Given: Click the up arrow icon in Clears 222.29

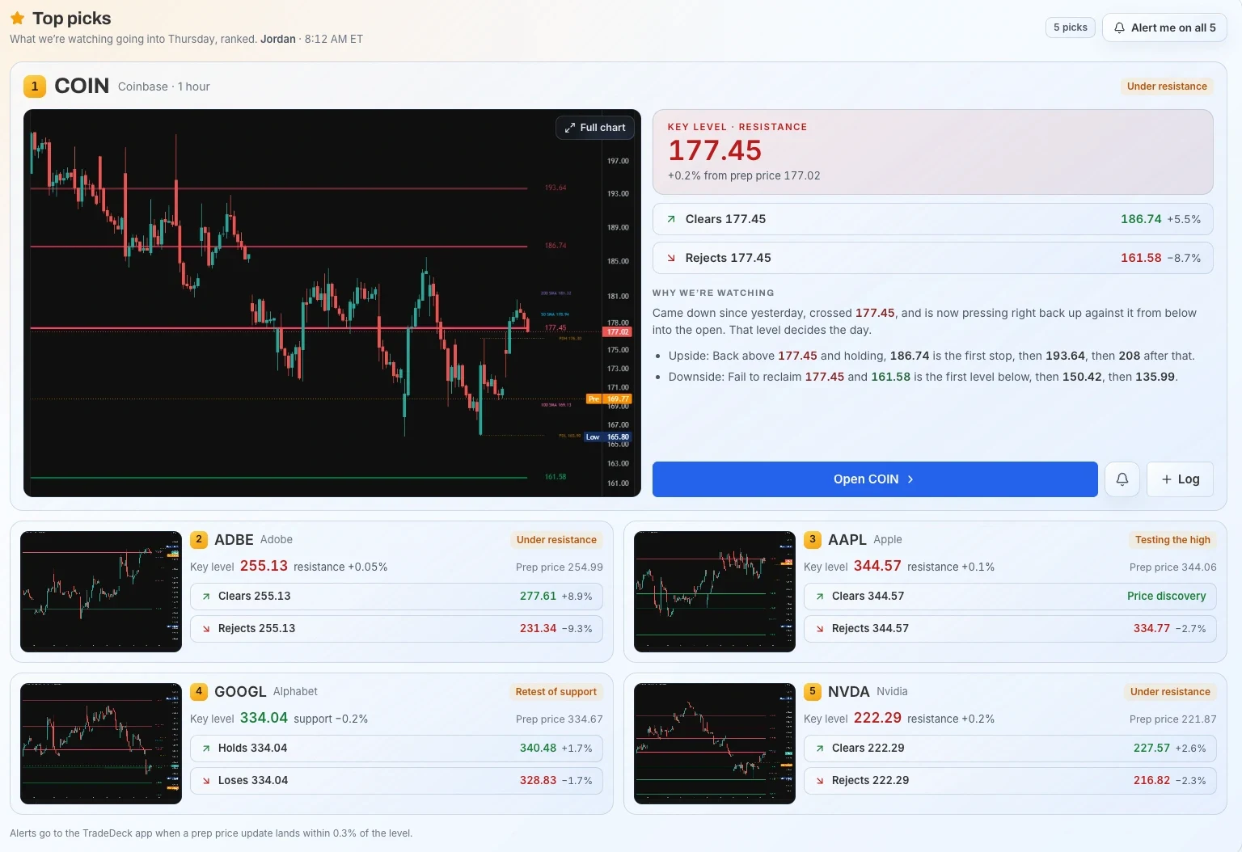Looking at the screenshot, I should (820, 749).
